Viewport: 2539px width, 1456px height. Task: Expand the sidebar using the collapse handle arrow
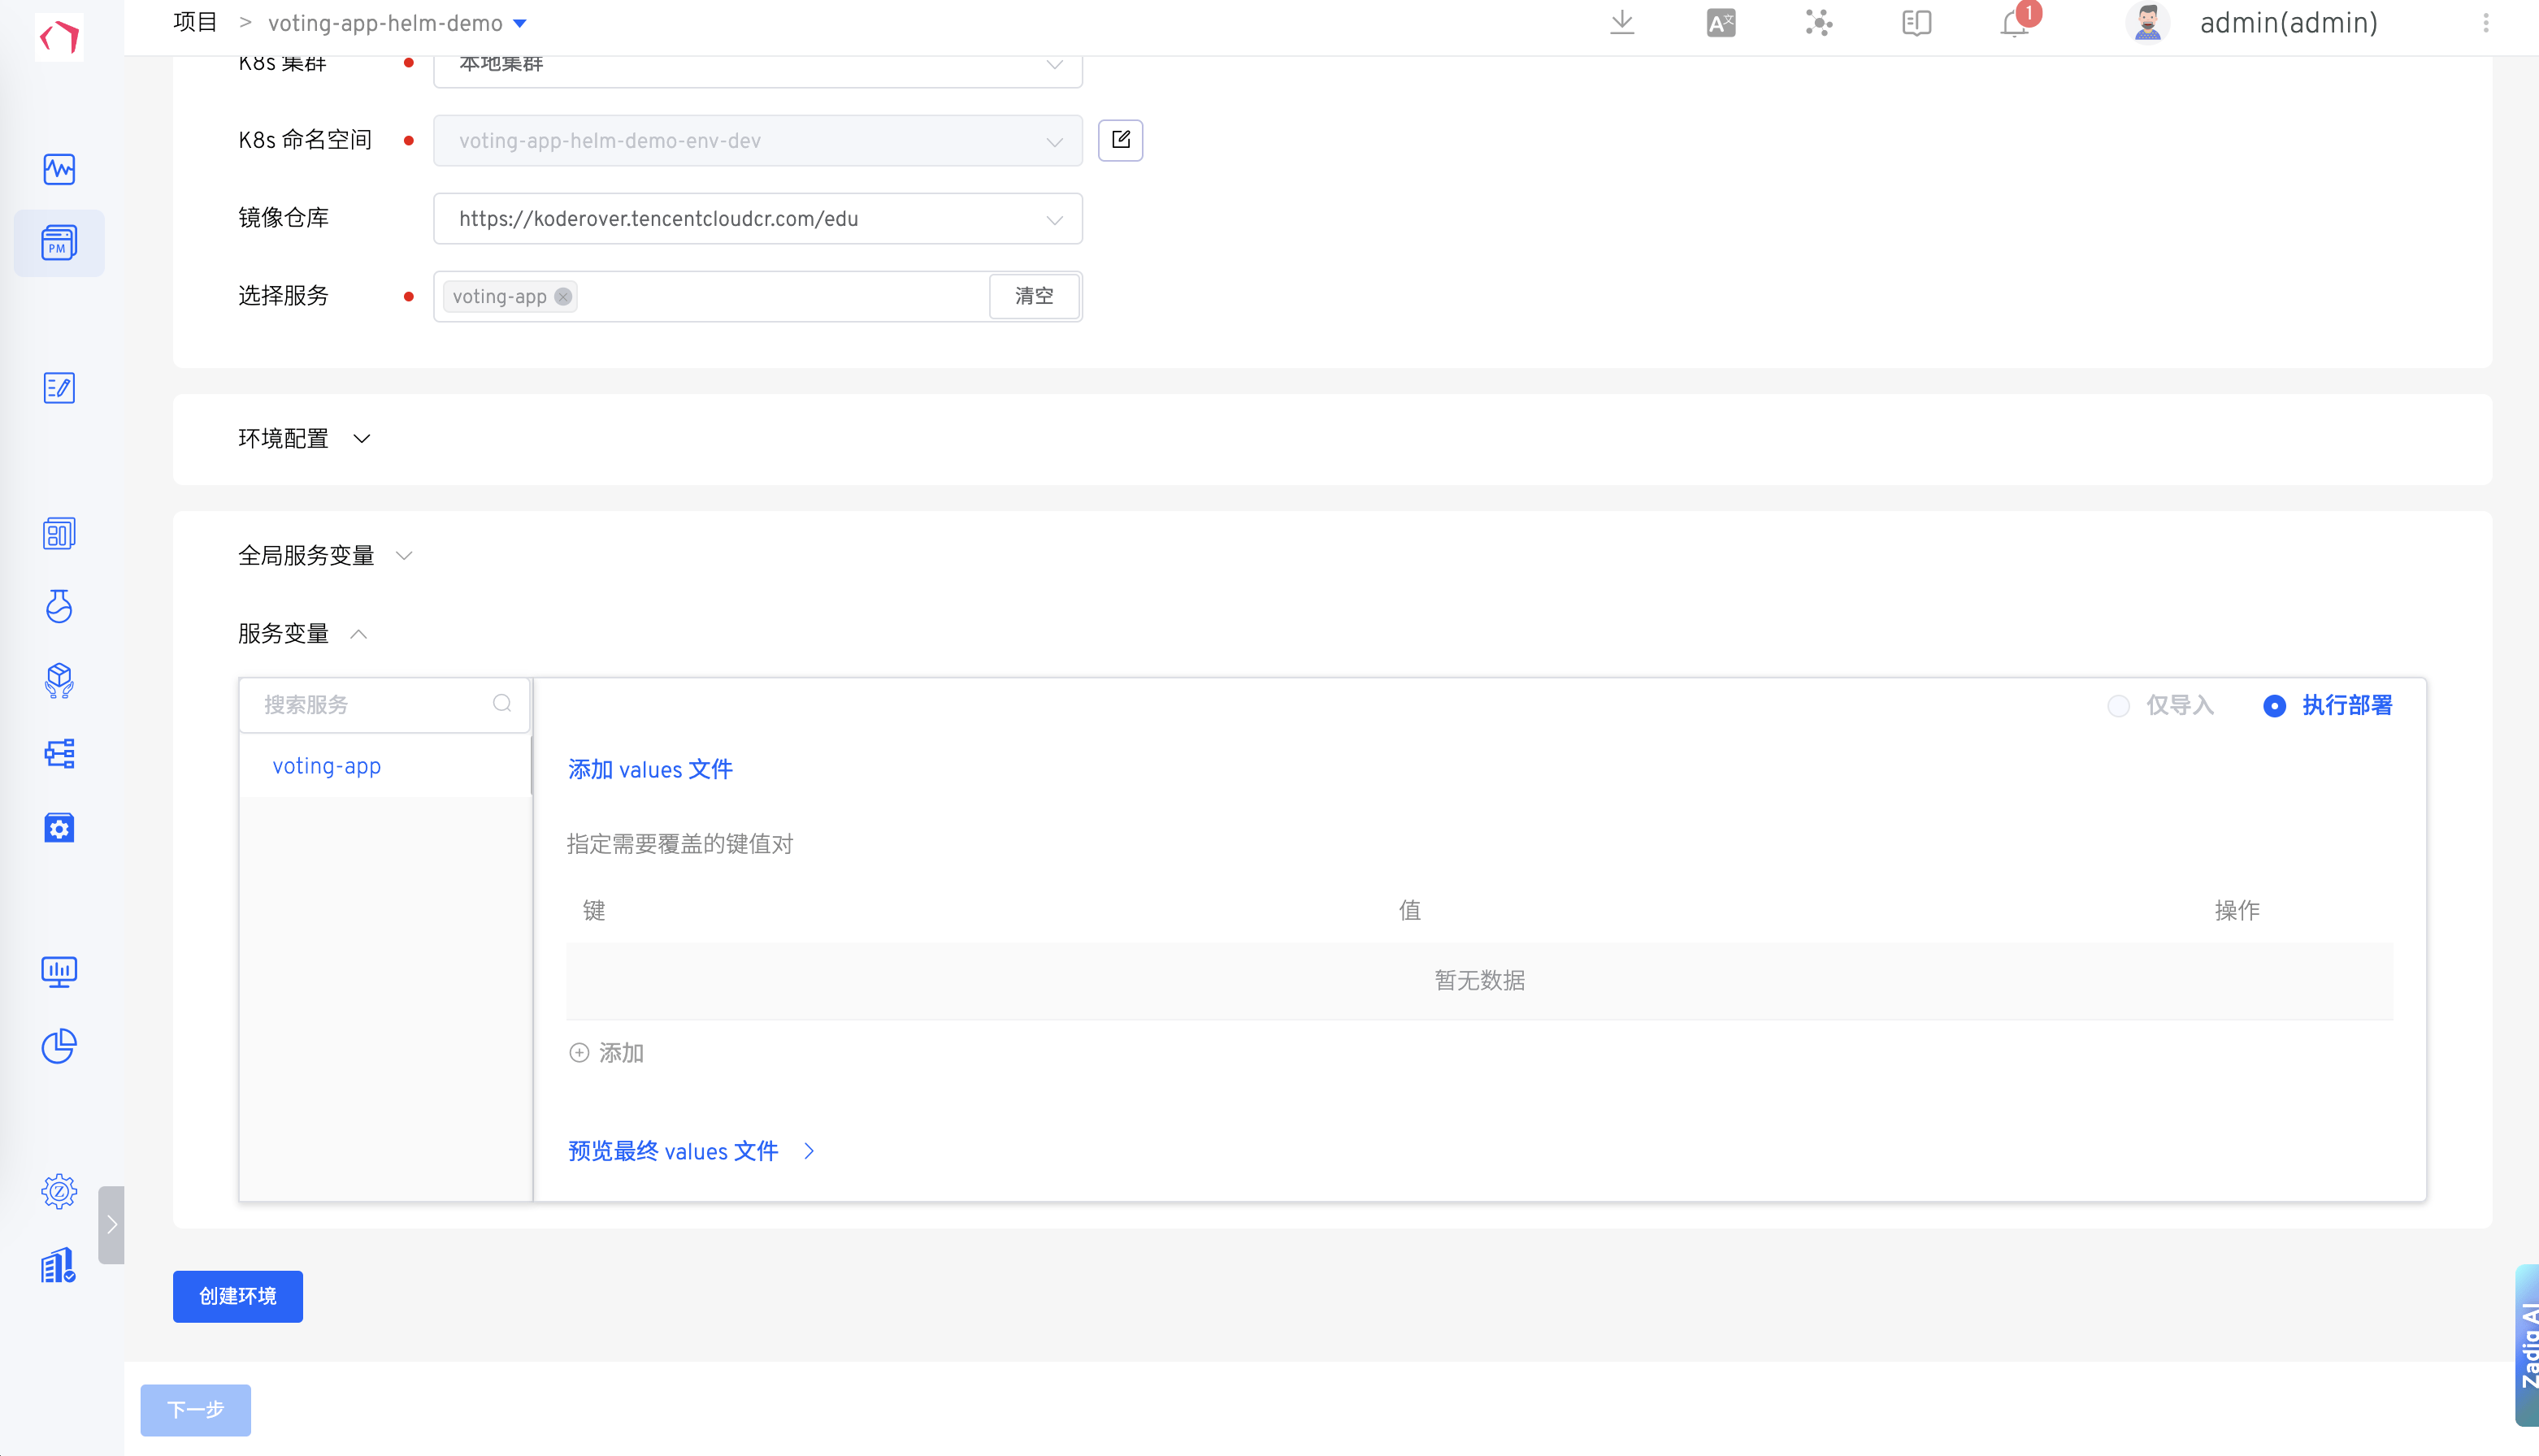pos(112,1225)
